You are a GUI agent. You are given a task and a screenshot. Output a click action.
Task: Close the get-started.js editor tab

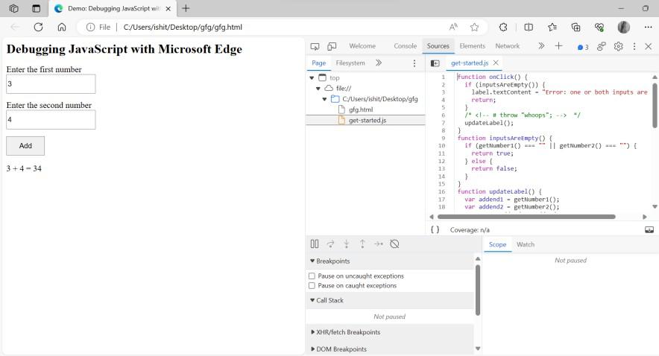click(x=496, y=63)
